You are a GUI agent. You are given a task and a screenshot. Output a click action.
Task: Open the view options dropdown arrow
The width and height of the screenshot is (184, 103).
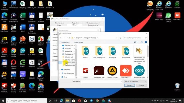click(x=137, y=42)
